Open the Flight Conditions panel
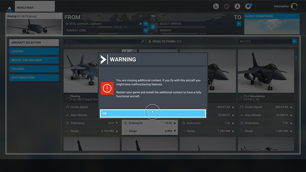Image resolution: width=306 pixels, height=172 pixels. (x=272, y=24)
